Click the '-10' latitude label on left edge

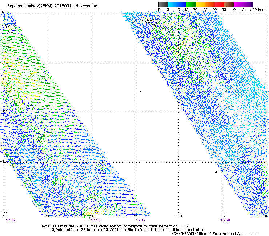point(3,111)
